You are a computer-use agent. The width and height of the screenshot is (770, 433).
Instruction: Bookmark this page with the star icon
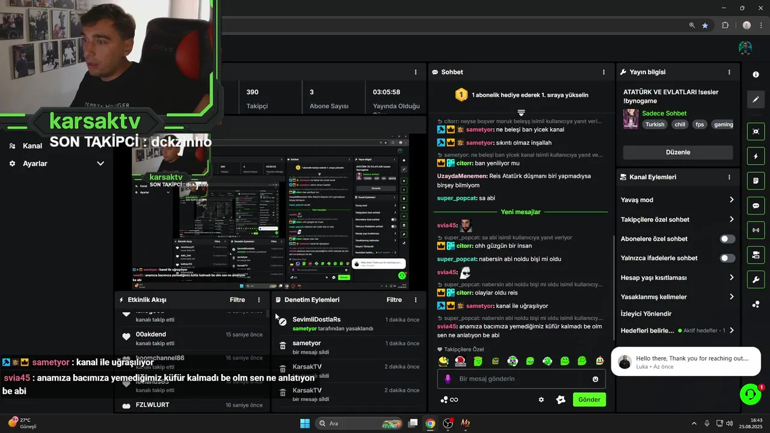coord(705,25)
